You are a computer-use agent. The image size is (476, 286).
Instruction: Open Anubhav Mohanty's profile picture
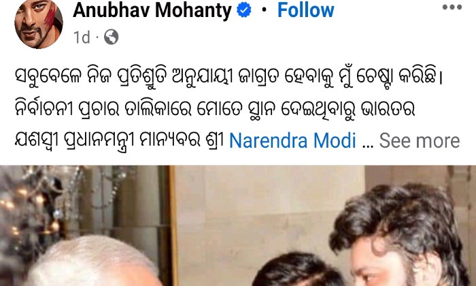coord(39,24)
